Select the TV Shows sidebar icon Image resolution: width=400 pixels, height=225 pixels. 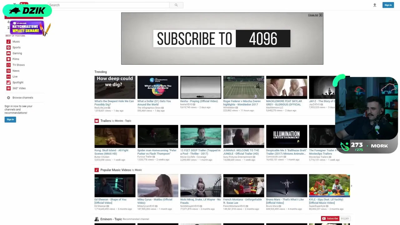click(8, 65)
